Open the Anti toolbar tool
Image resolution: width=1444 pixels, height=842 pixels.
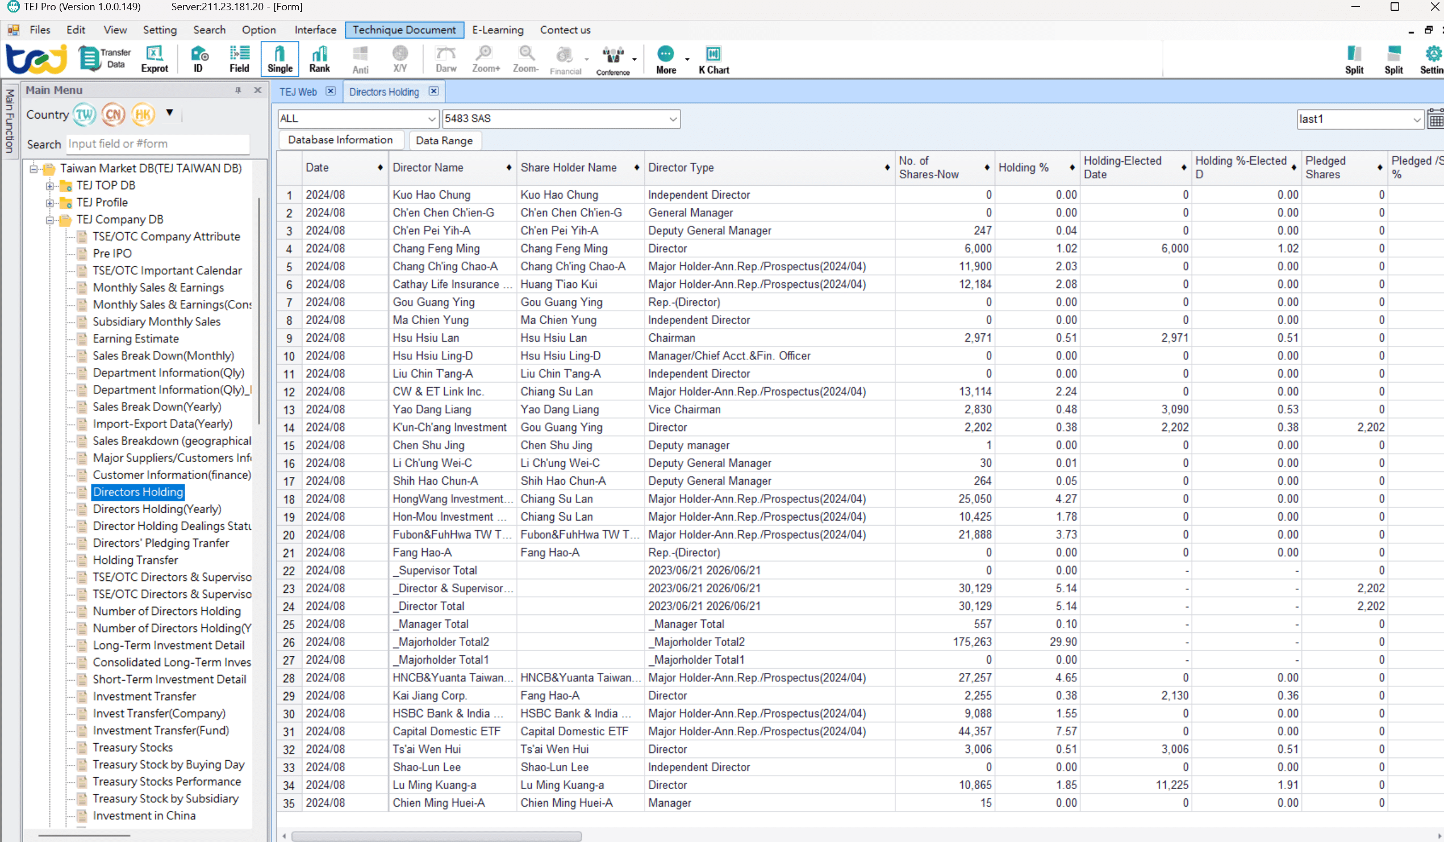[360, 58]
